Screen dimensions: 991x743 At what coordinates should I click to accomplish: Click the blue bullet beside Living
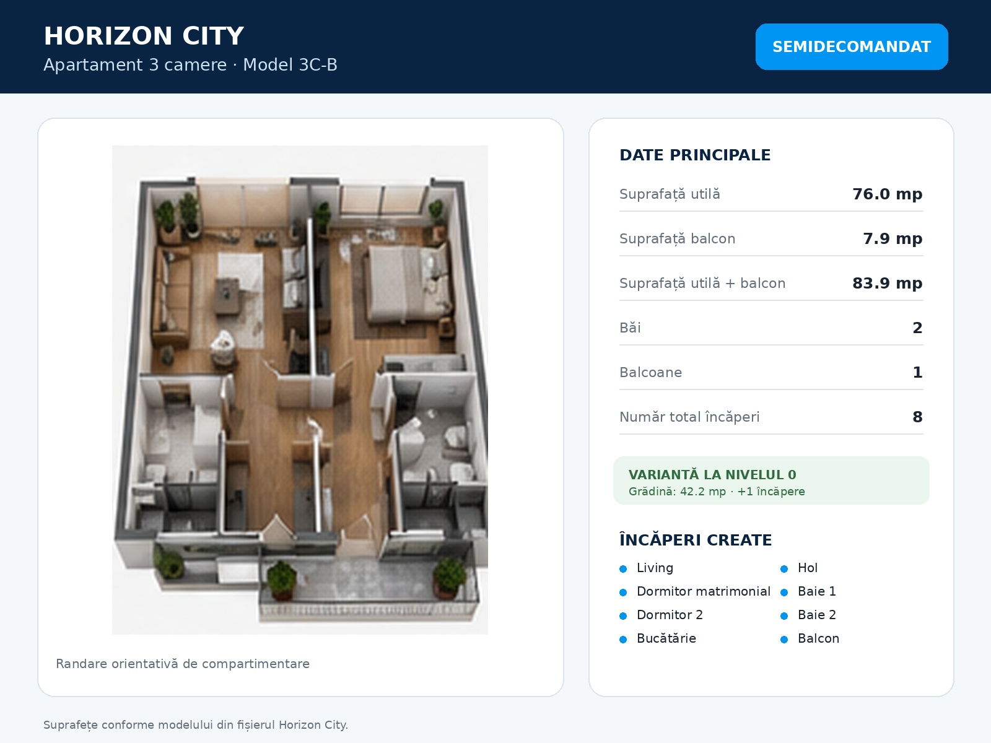click(x=623, y=569)
